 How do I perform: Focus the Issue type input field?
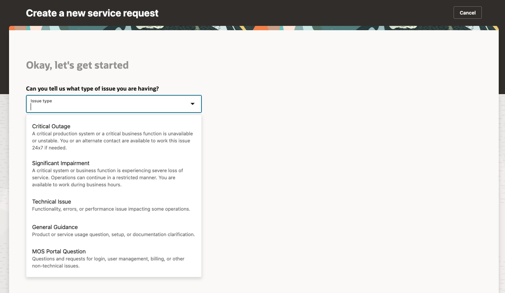tap(106, 107)
